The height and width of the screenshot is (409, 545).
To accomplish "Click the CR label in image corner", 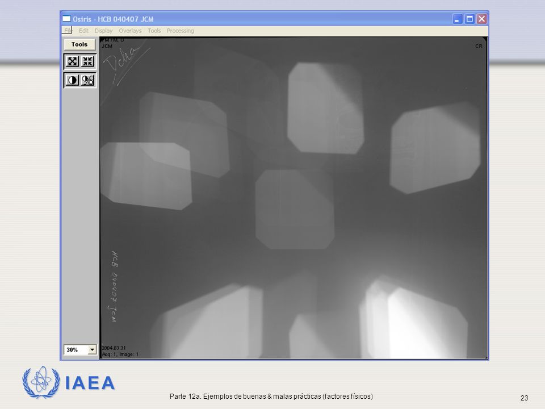I will pyautogui.click(x=479, y=46).
